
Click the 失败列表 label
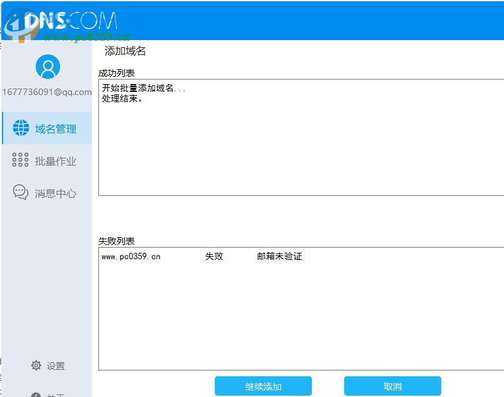coord(116,241)
